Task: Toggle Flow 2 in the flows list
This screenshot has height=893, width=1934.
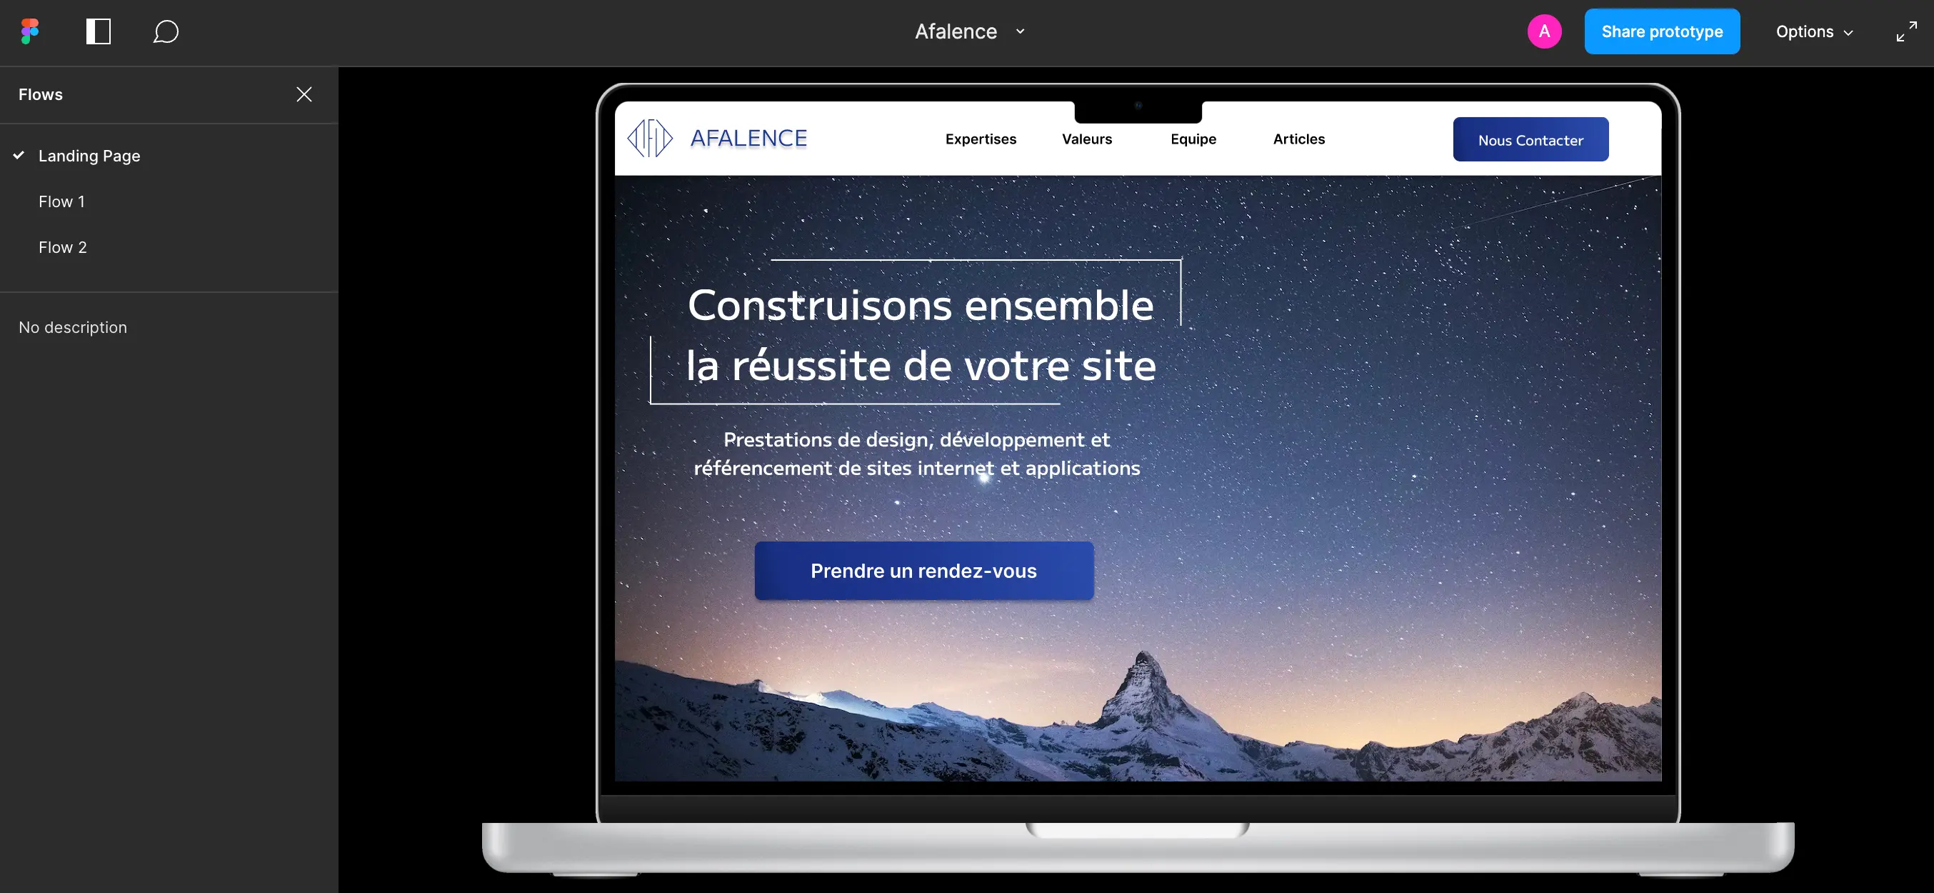Action: [63, 246]
